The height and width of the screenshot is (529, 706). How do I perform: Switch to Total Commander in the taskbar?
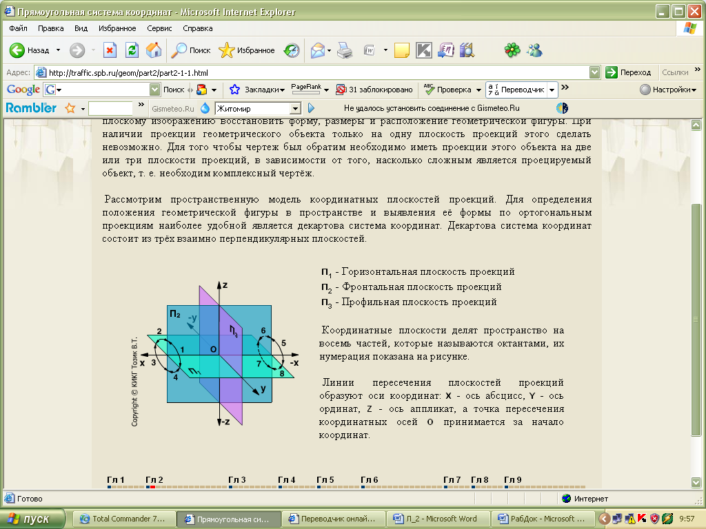[123, 519]
